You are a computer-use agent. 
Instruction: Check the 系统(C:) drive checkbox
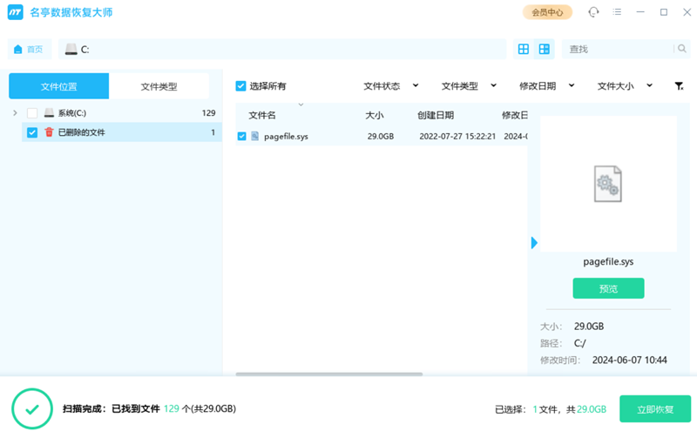pyautogui.click(x=32, y=113)
